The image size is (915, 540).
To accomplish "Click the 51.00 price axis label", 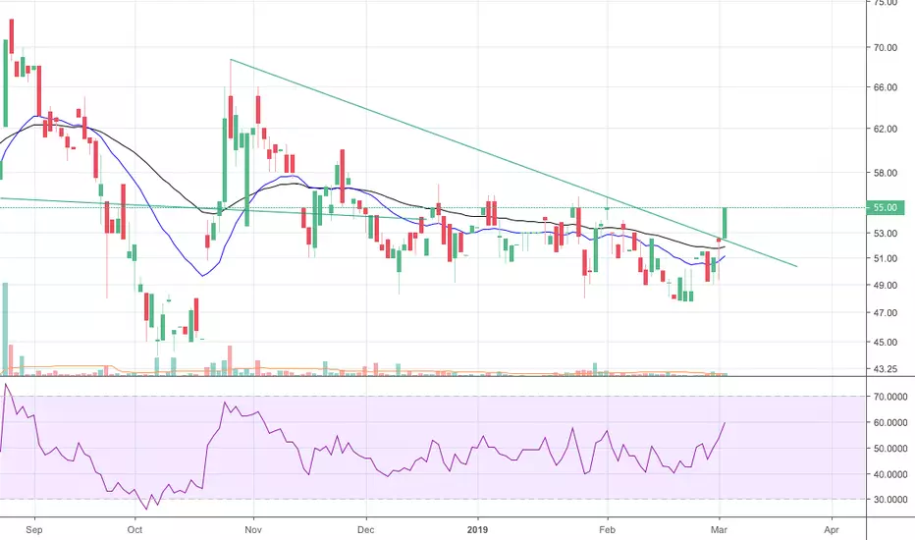I will (x=886, y=258).
